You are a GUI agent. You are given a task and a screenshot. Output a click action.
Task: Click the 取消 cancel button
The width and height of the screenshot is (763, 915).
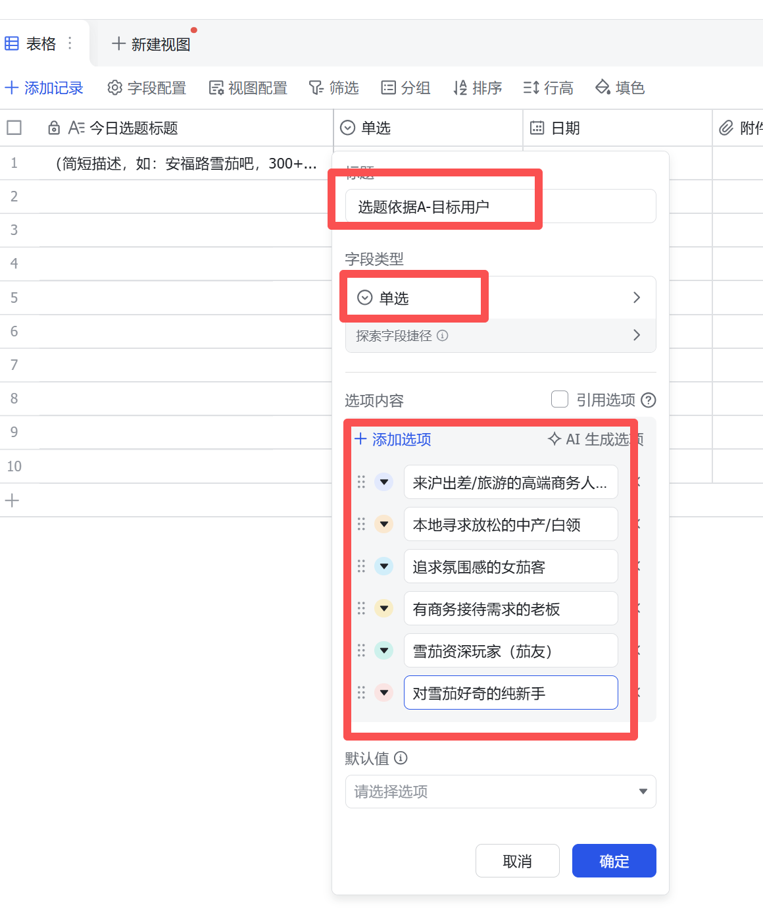(517, 861)
